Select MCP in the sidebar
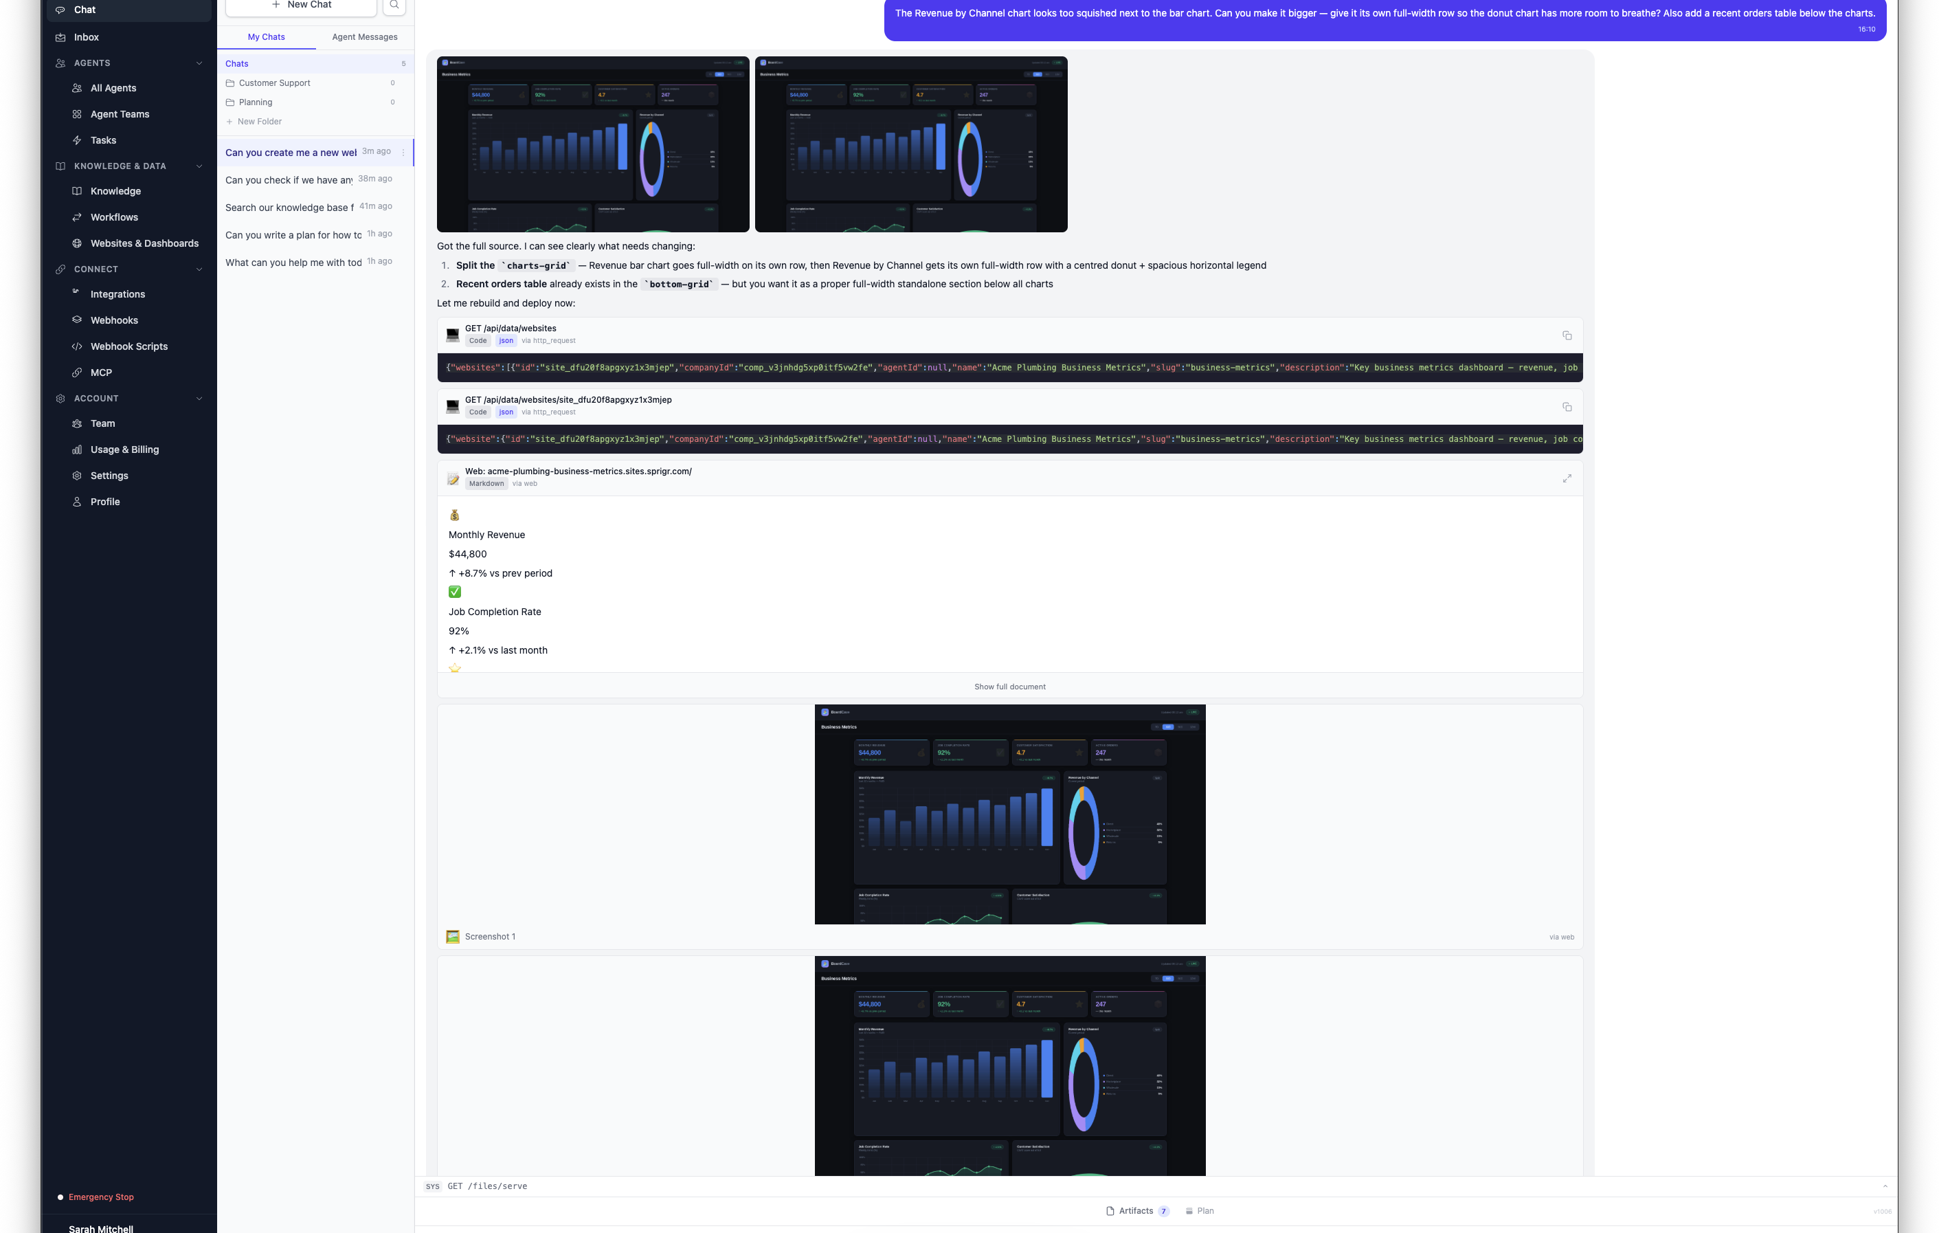The height and width of the screenshot is (1233, 1939). point(100,372)
